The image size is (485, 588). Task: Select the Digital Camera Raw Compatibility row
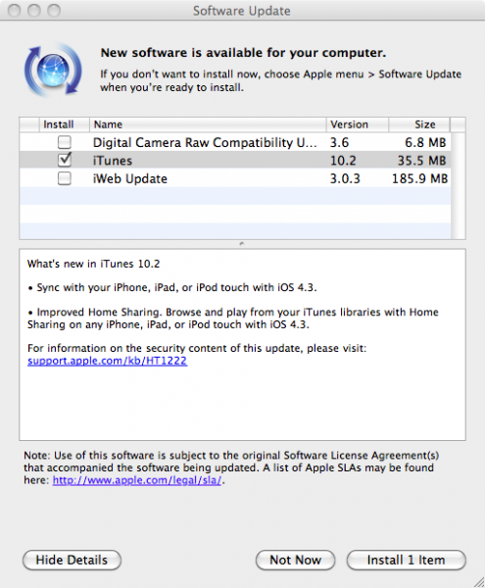pos(235,142)
